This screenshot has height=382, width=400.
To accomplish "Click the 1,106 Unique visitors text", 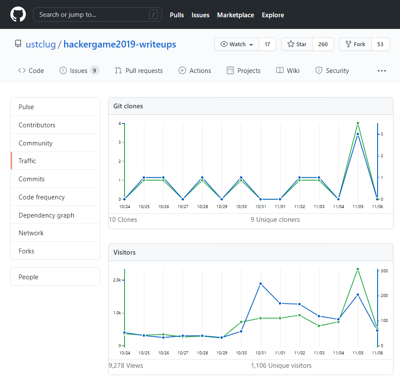I will (x=281, y=366).
